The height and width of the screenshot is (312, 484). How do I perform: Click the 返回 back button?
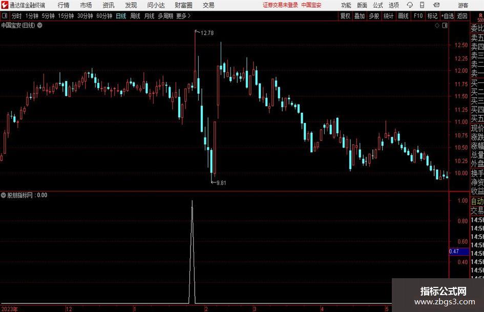point(462,16)
